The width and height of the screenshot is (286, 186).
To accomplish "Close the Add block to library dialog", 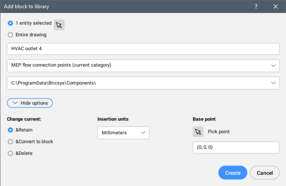I will click(x=276, y=6).
